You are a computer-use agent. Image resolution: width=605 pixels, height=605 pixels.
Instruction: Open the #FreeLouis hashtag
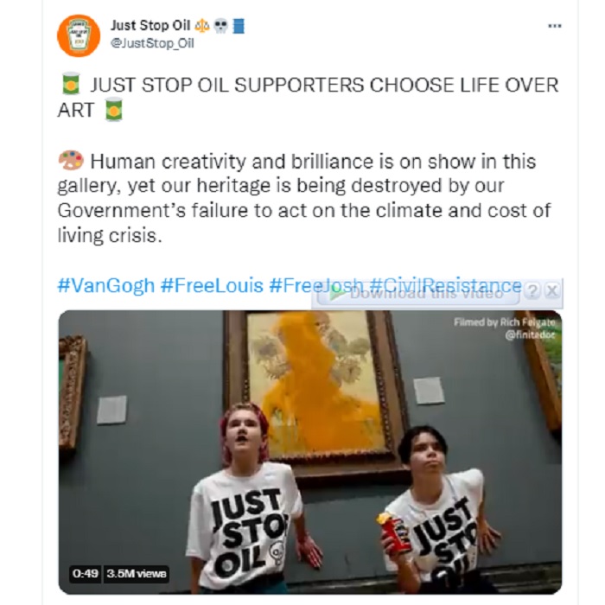point(212,285)
